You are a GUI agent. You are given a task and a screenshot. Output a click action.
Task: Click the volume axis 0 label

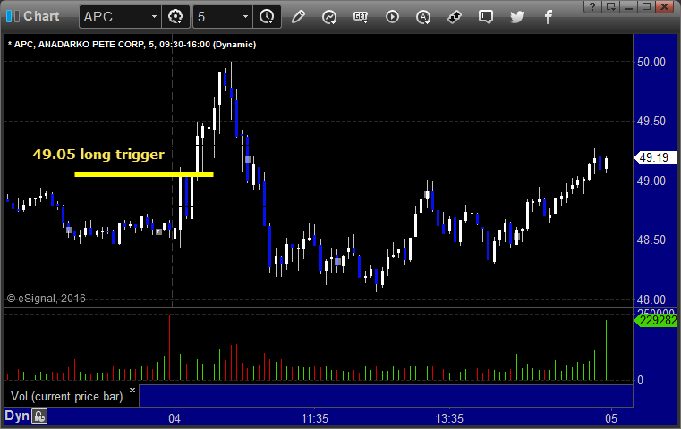click(x=640, y=381)
